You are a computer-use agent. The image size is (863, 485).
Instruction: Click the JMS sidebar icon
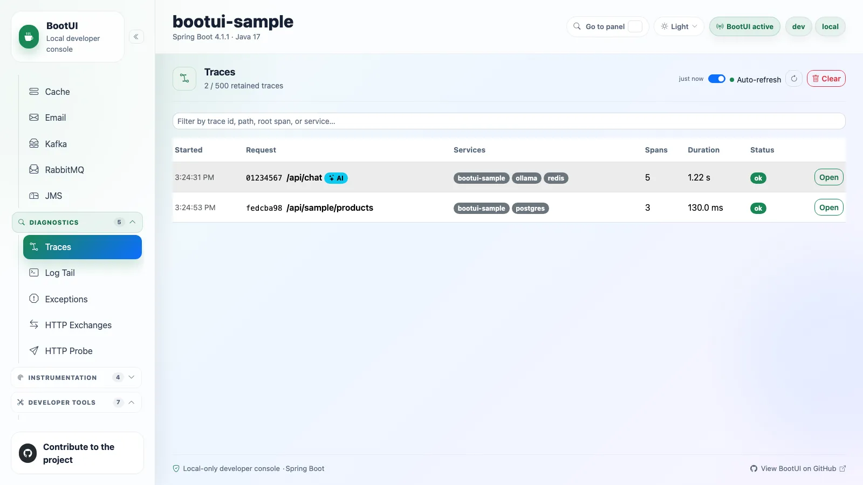click(x=34, y=196)
